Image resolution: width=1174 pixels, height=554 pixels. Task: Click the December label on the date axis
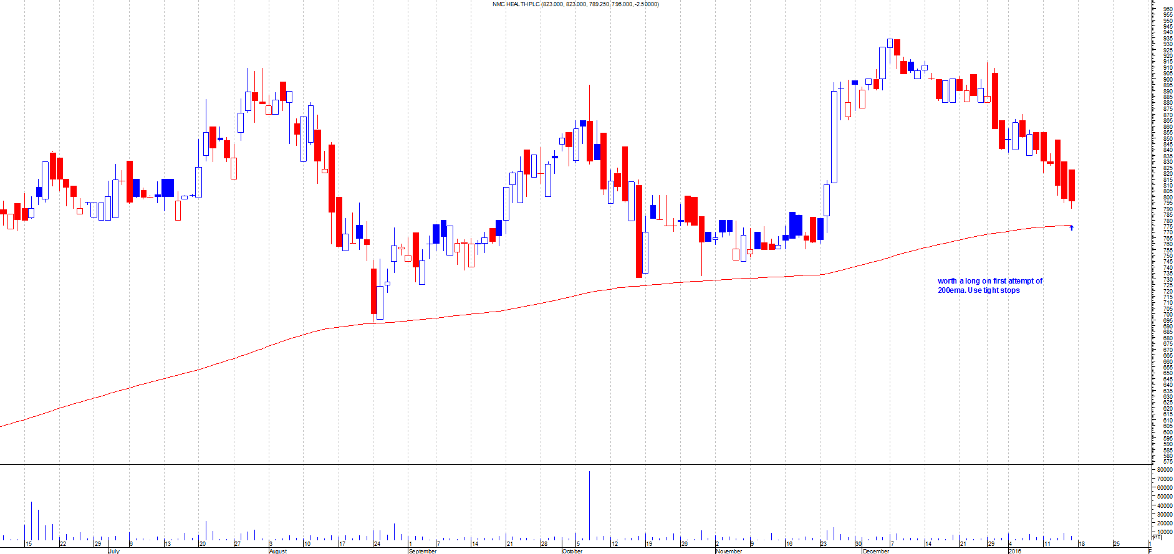pyautogui.click(x=875, y=551)
